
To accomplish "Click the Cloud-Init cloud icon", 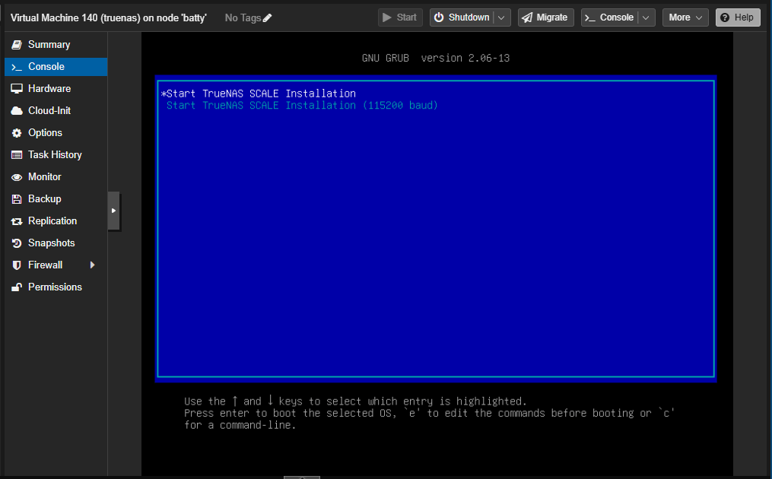I will point(17,111).
